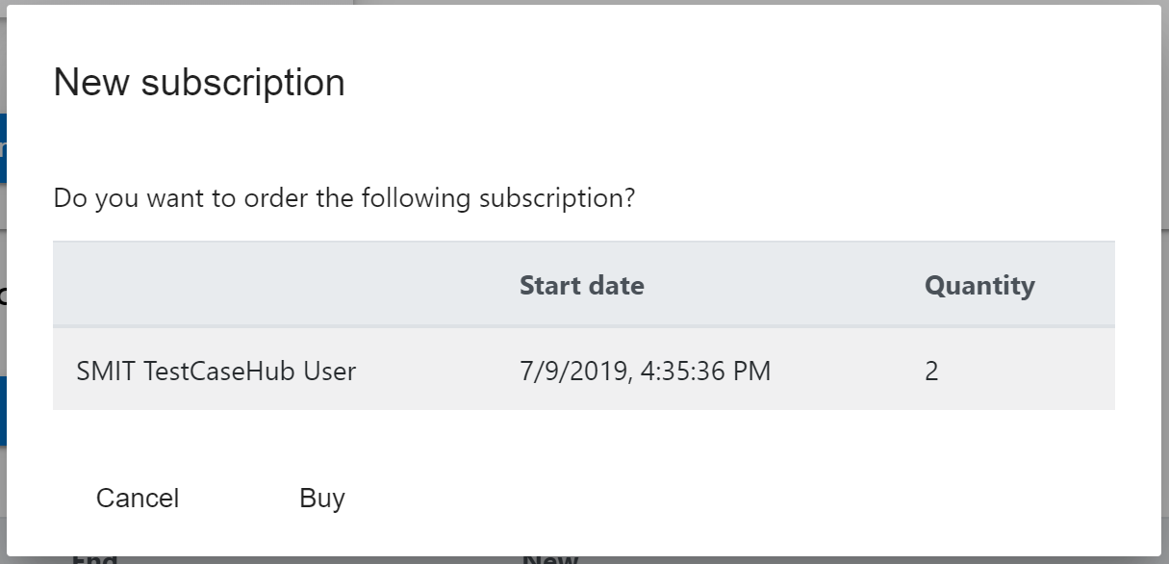1169x564 pixels.
Task: Click the New subscription dialog title
Action: (199, 83)
